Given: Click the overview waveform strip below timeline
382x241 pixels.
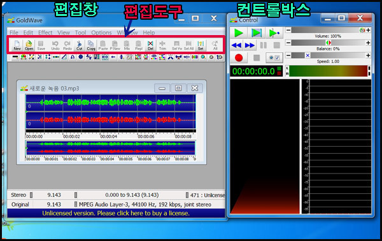Looking at the screenshot, I should (x=111, y=148).
